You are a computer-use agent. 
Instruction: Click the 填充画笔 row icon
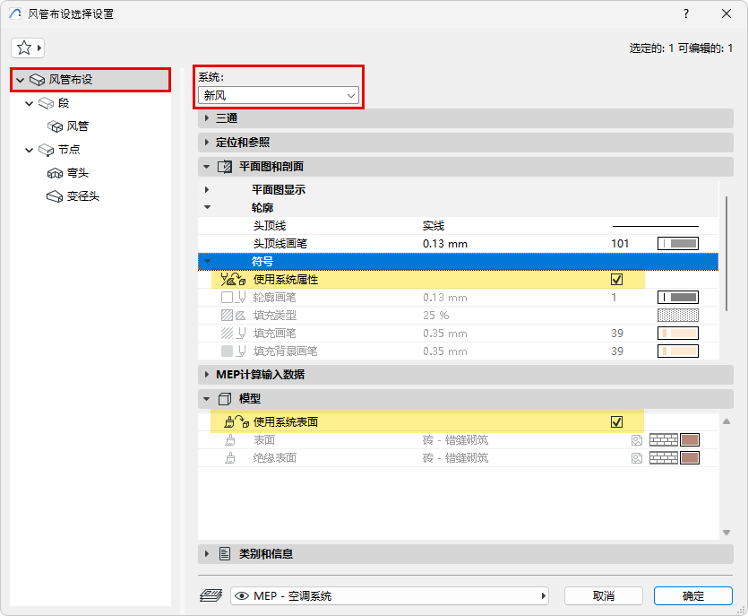coord(233,334)
